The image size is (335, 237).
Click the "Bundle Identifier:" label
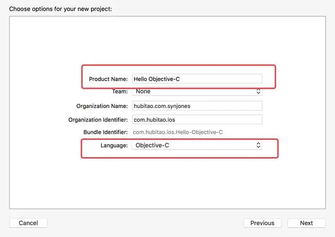[x=105, y=132]
